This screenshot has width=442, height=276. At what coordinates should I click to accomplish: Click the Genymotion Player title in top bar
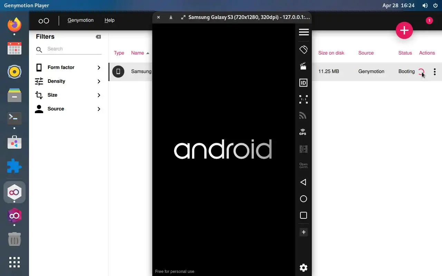tap(27, 6)
